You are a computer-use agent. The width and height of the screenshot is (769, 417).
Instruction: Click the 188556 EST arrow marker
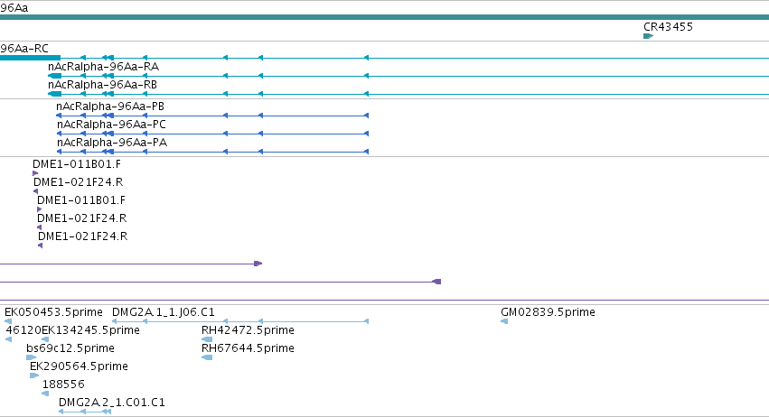coord(45,394)
